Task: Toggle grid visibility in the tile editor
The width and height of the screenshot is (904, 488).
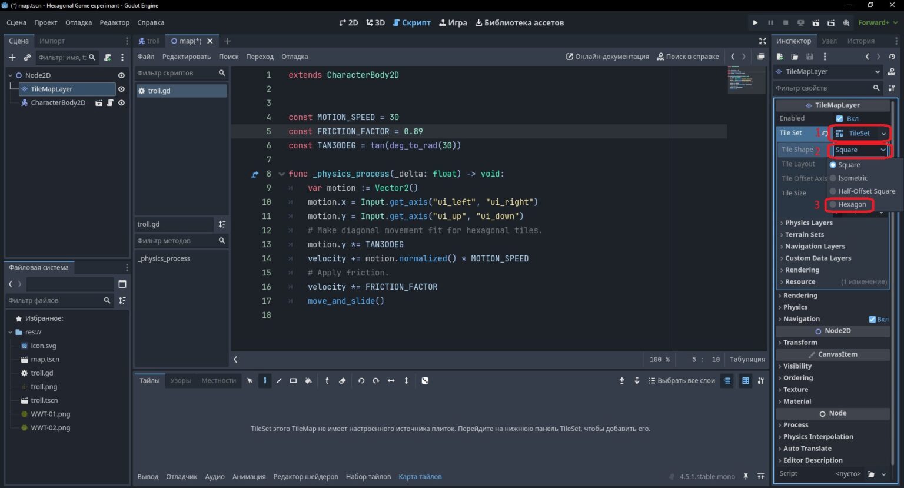Action: coord(746,381)
